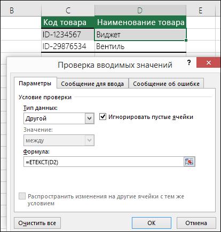The height and width of the screenshot is (232, 221).
Task: Expand the Значение dropdown showing между
Action: 90,140
